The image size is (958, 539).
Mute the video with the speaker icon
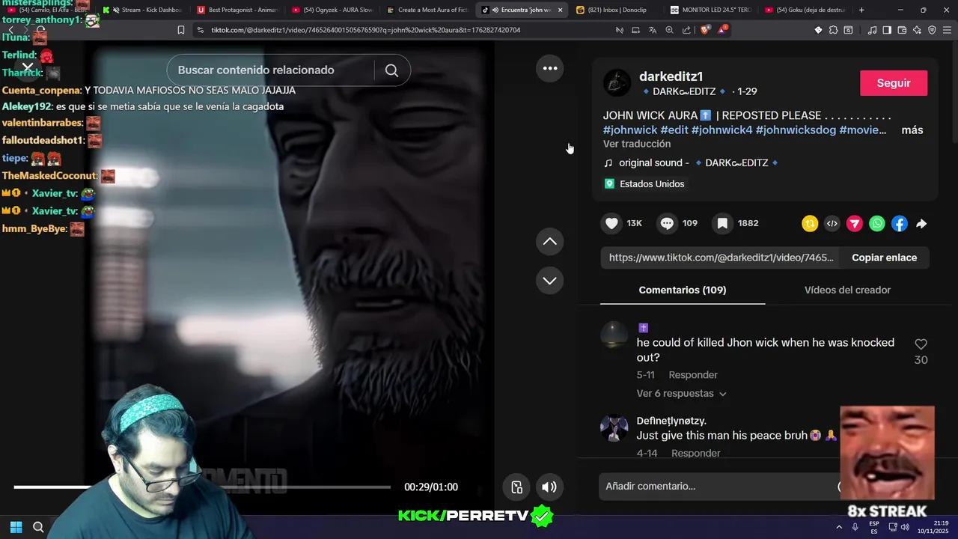coord(549,487)
